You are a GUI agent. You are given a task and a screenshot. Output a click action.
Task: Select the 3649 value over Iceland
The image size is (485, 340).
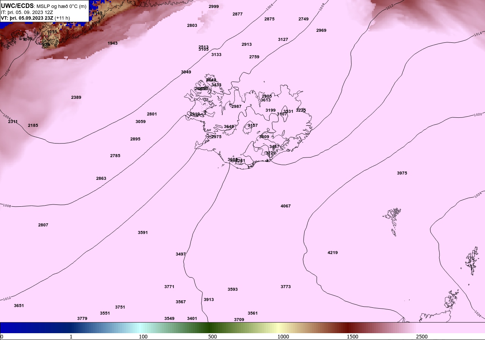point(229,126)
